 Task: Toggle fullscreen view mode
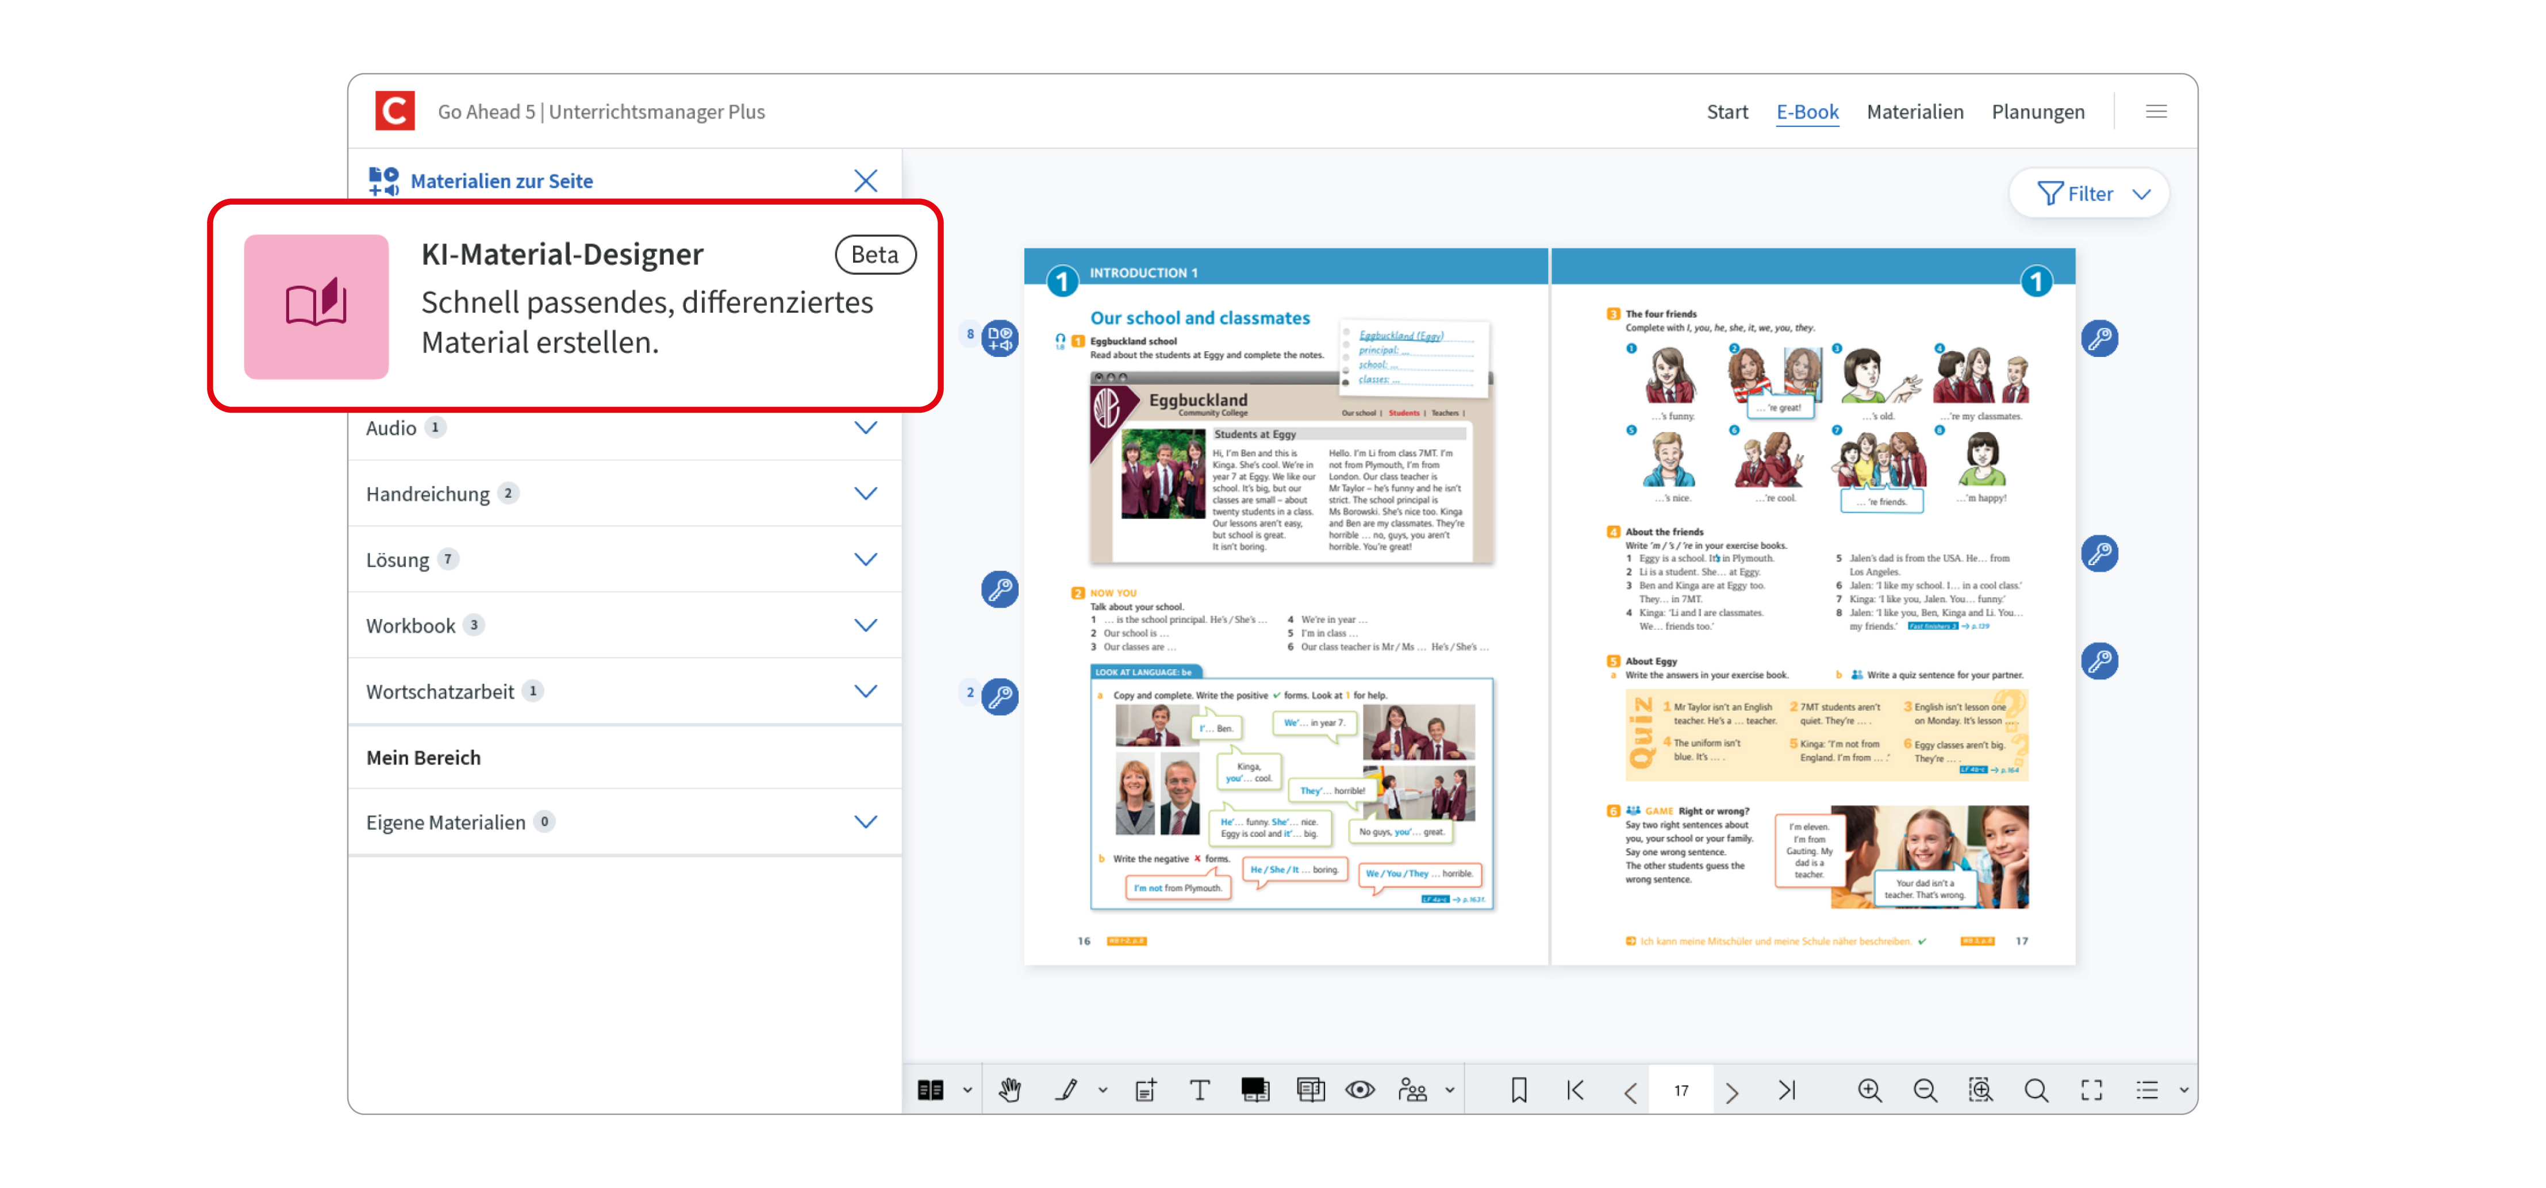tap(2091, 1089)
